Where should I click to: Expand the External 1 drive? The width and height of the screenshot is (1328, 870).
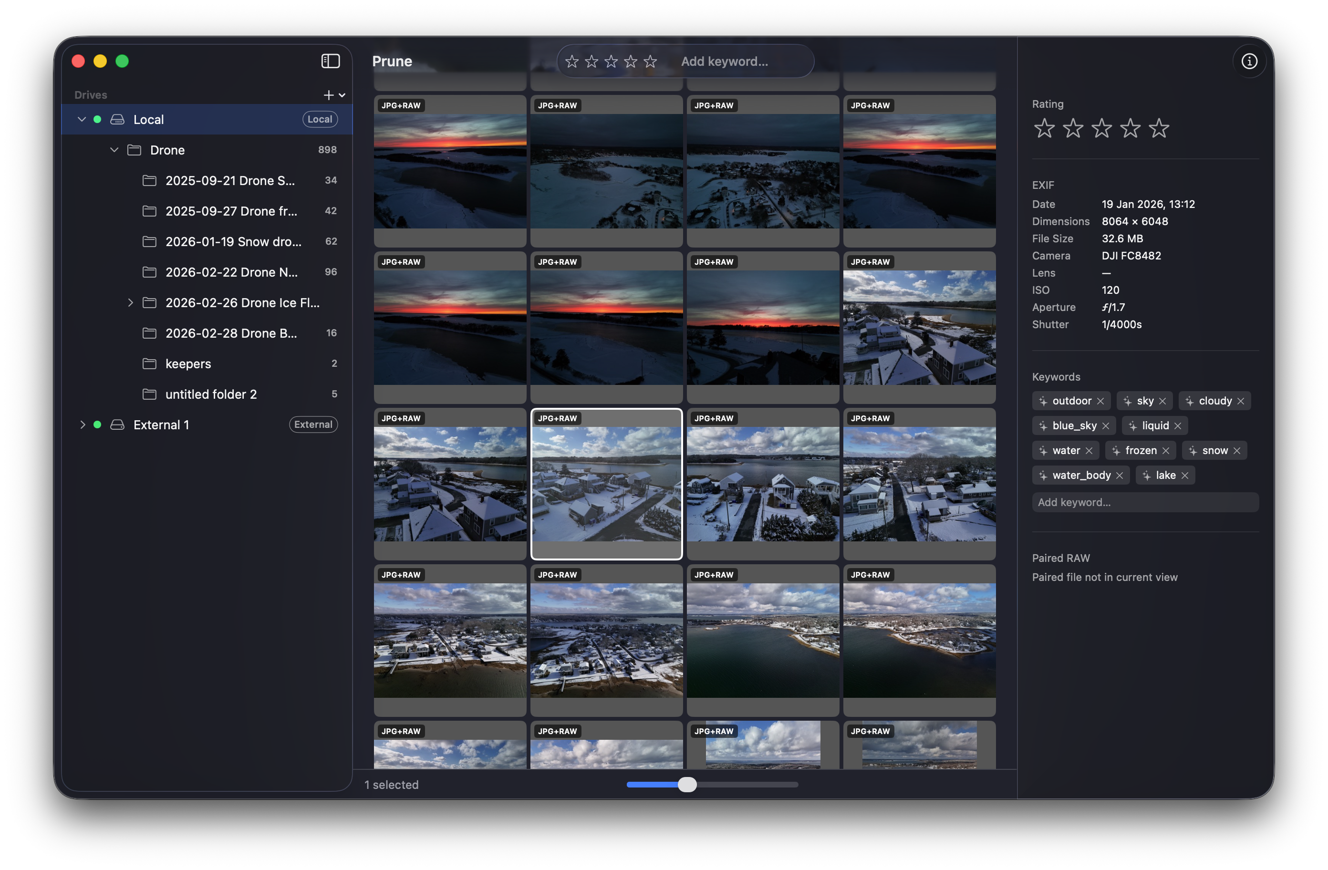coord(82,425)
